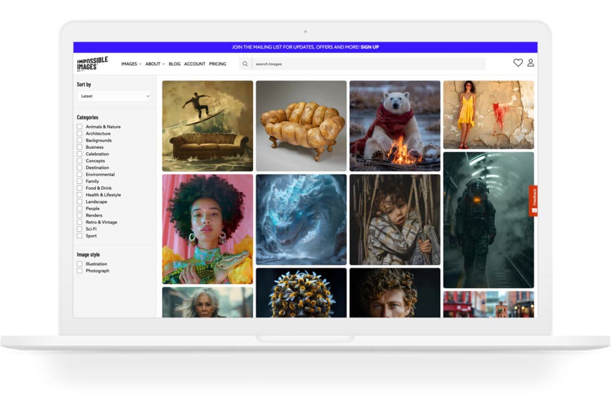Image resolution: width=611 pixels, height=401 pixels.
Task: Select the Retro & Vintage checkbox
Action: [x=79, y=222]
